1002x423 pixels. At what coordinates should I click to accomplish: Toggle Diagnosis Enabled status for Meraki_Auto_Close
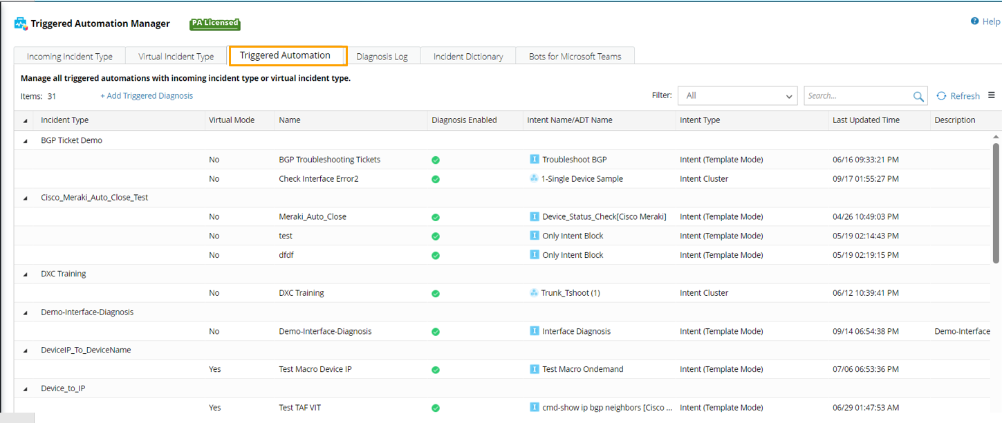pyautogui.click(x=436, y=217)
